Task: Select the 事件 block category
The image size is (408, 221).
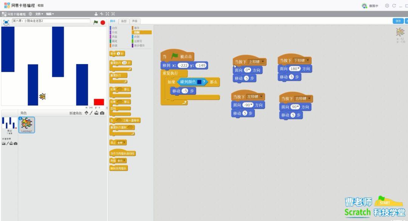Action: 136,28
